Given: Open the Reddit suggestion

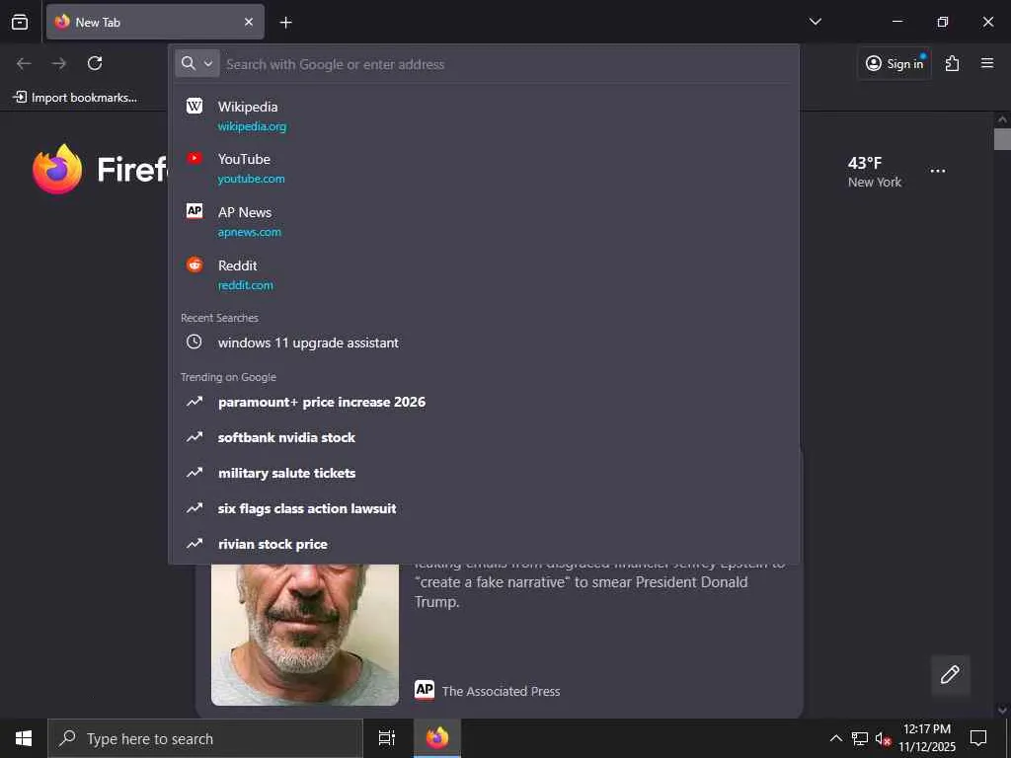Looking at the screenshot, I should click(x=484, y=274).
